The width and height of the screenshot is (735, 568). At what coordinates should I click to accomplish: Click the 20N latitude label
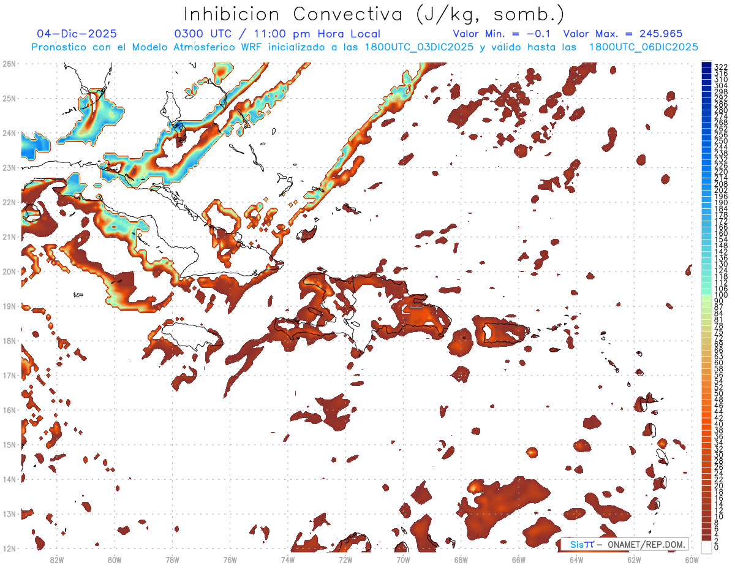[9, 271]
